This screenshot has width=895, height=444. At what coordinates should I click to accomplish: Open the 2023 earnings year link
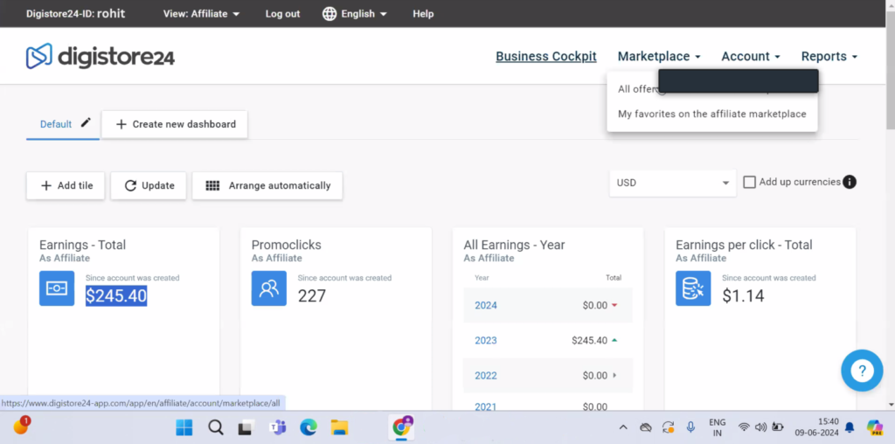(486, 340)
